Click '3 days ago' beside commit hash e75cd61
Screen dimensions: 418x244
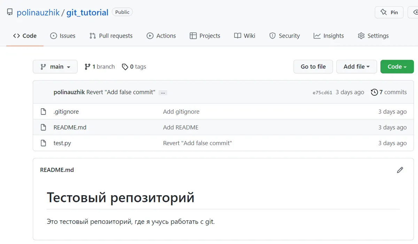tap(350, 92)
